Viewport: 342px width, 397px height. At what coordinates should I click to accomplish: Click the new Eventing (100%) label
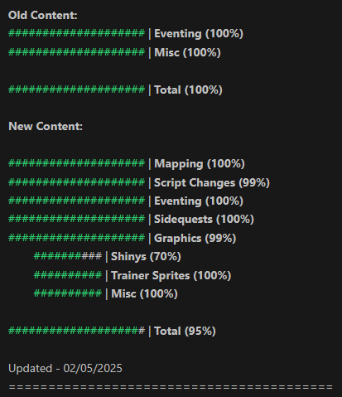[199, 201]
